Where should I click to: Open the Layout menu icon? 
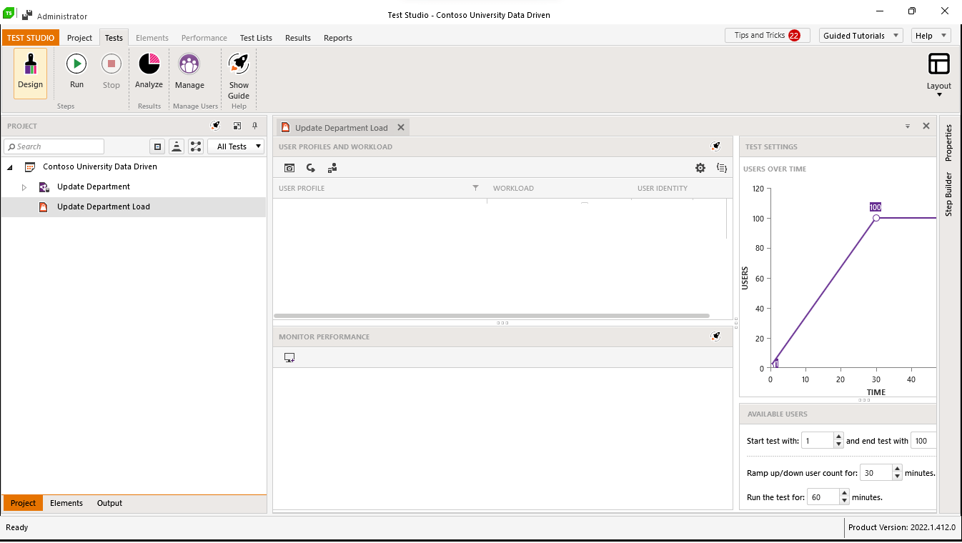939,64
